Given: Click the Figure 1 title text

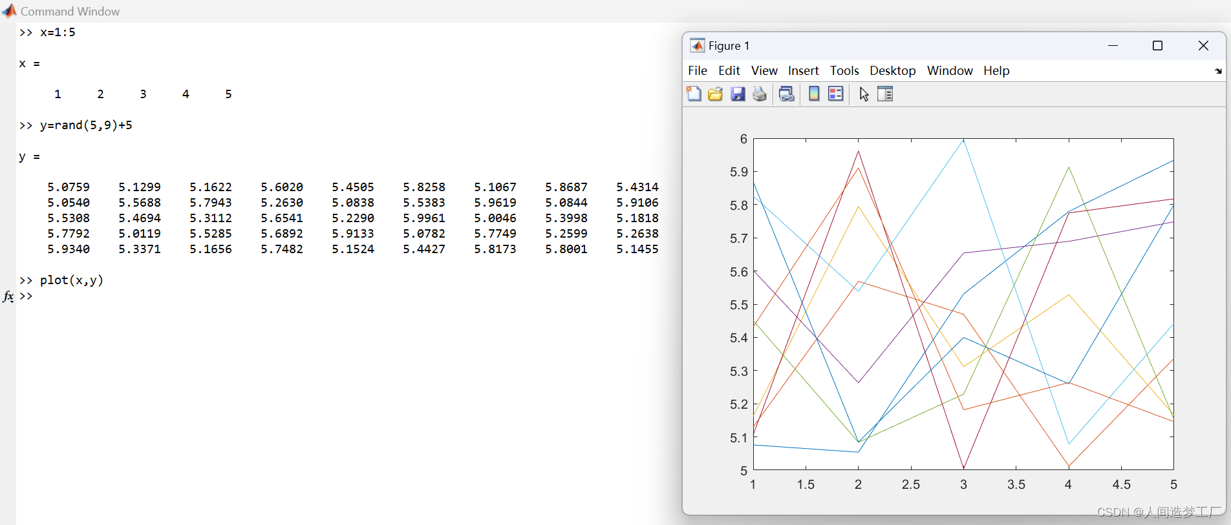Looking at the screenshot, I should (729, 46).
